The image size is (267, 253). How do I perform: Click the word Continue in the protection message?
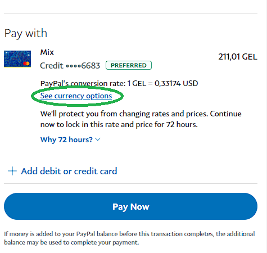(x=225, y=114)
